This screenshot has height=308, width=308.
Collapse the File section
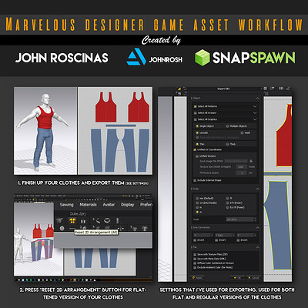click(x=257, y=247)
